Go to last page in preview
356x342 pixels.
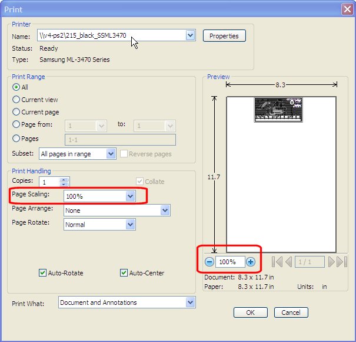pos(342,262)
